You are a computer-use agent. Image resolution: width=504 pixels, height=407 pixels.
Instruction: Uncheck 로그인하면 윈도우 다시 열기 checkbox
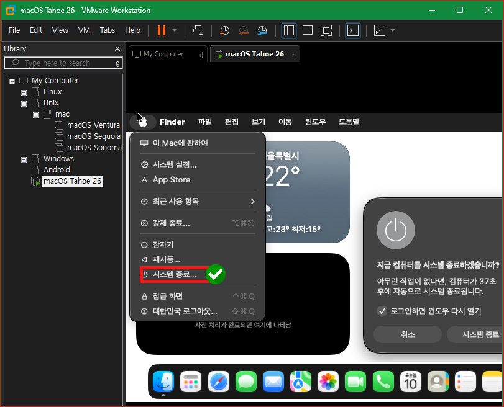(x=382, y=311)
